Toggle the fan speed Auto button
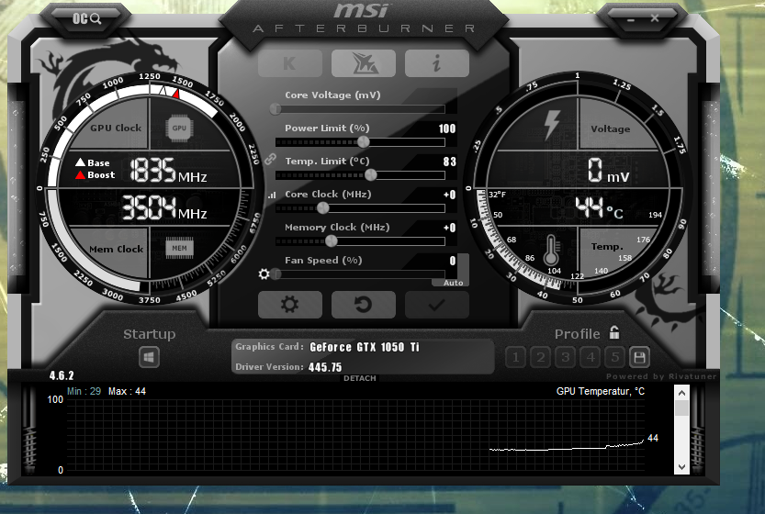The width and height of the screenshot is (765, 514). 454,283
